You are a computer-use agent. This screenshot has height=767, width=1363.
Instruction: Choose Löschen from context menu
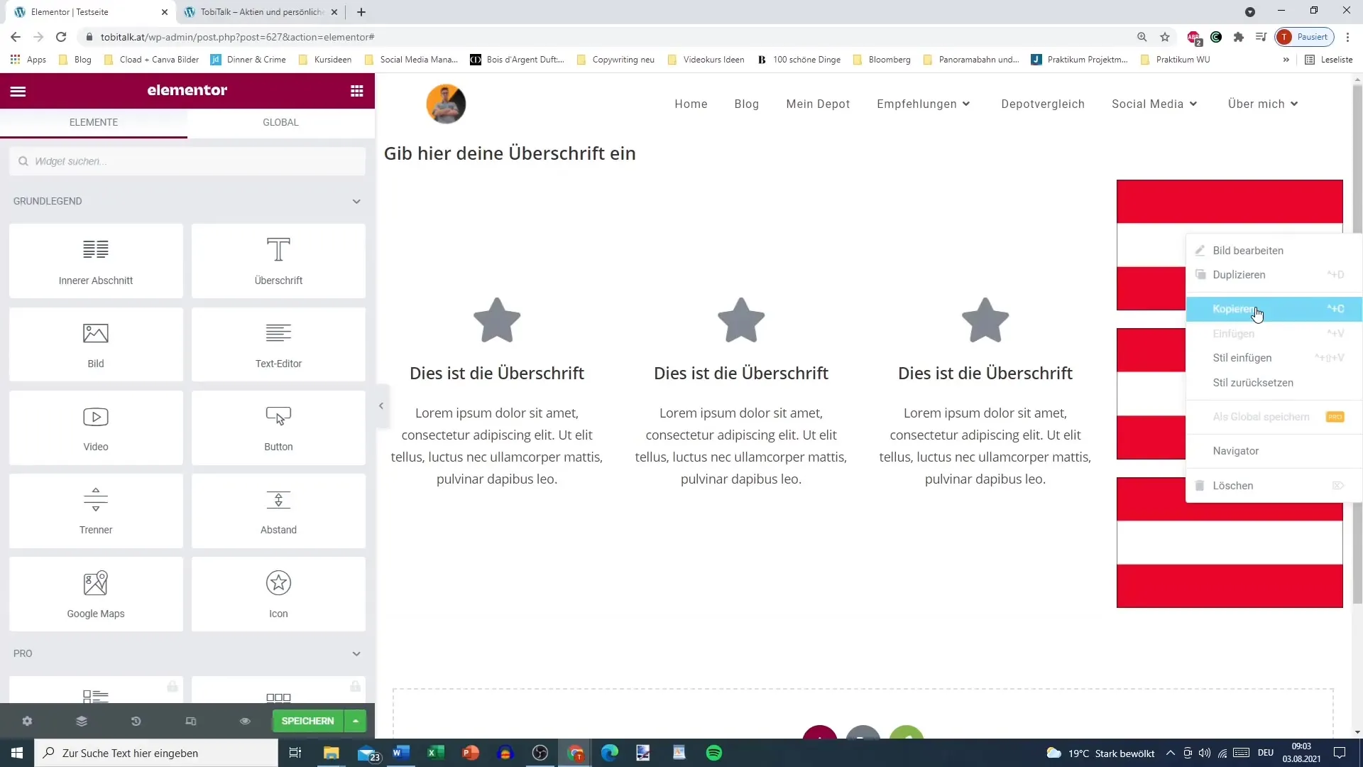pyautogui.click(x=1274, y=486)
